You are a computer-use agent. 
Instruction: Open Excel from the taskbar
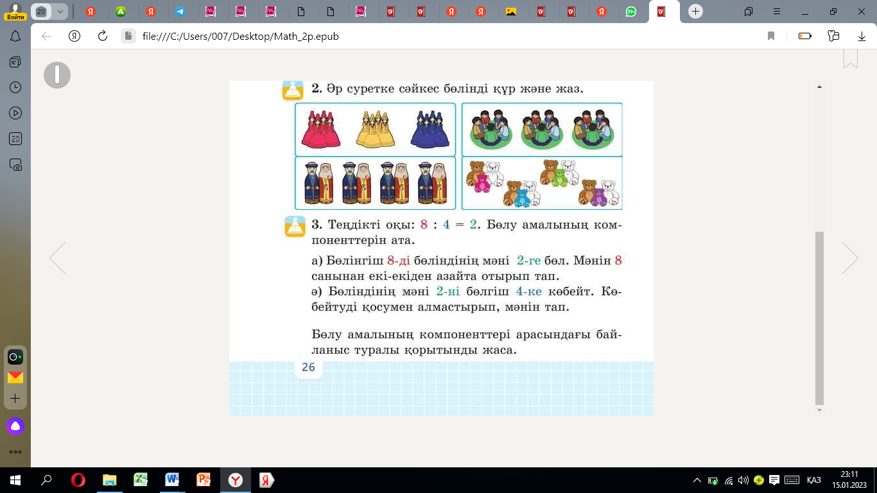point(141,480)
